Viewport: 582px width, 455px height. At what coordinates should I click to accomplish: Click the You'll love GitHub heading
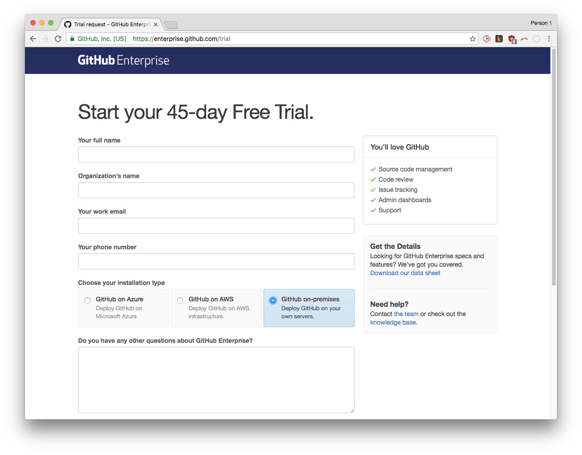click(x=400, y=147)
